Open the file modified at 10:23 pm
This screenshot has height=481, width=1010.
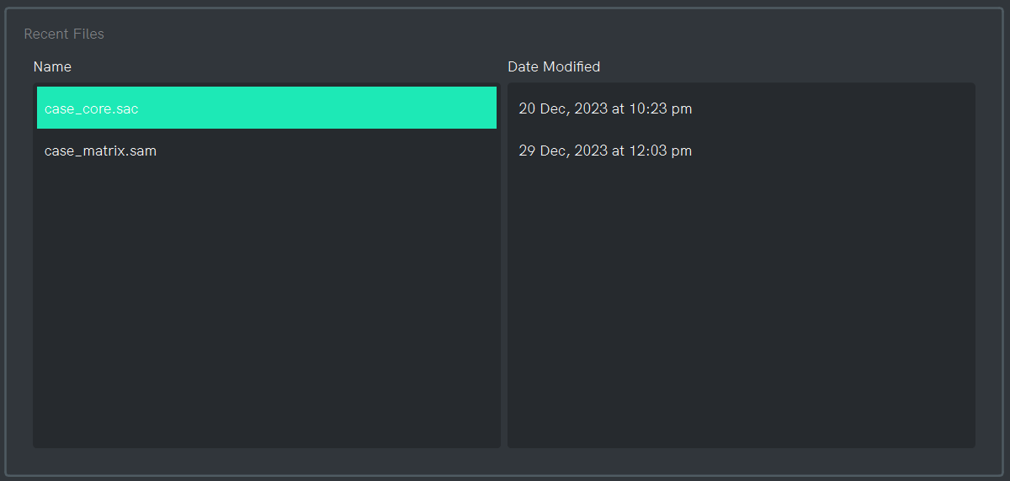pyautogui.click(x=92, y=108)
